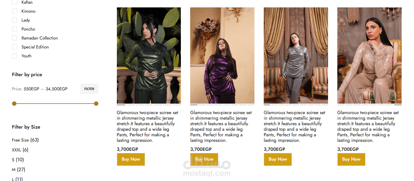Check the Poncho checkbox
The width and height of the screenshot is (414, 181).
(15, 29)
